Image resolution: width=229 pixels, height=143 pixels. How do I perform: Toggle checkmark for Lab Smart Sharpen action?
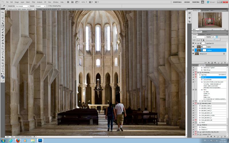coord(193,101)
